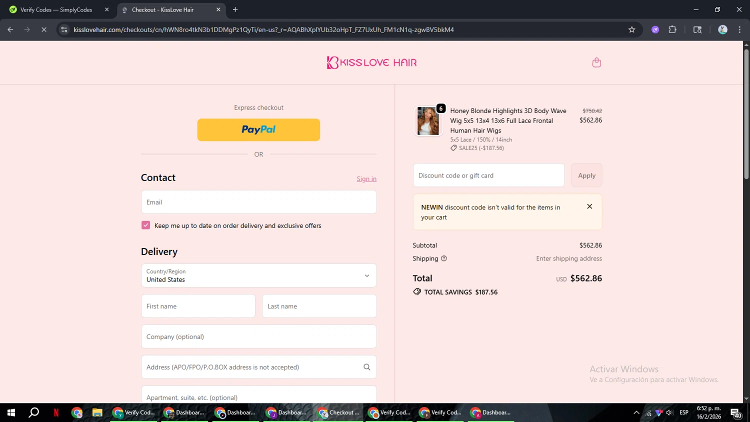Viewport: 750px width, 422px height.
Task: Click the browser address bar URL
Action: 263,29
